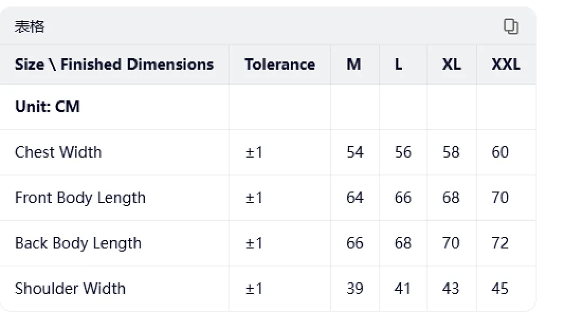Click the M size column header
Viewport: 583px width, 312px height.
click(x=354, y=64)
